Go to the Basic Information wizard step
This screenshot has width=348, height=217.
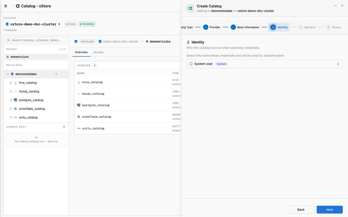pyautogui.click(x=245, y=27)
